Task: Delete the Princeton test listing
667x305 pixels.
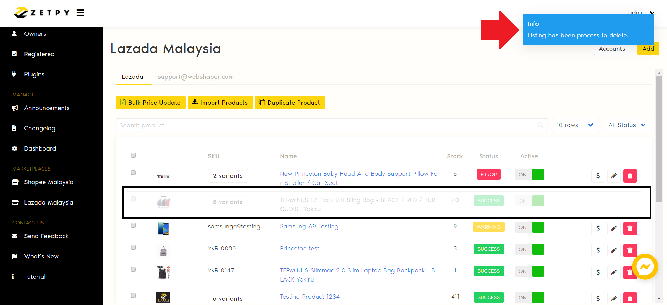Action: (x=630, y=250)
